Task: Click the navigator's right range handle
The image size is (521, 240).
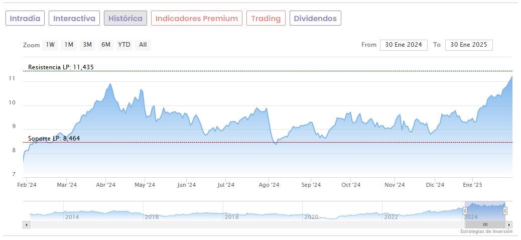Action: [505, 211]
